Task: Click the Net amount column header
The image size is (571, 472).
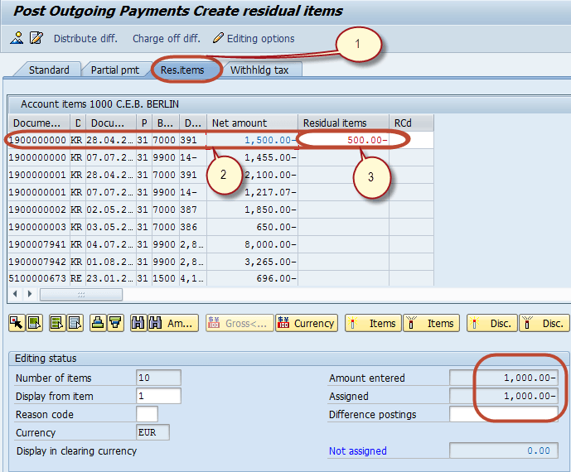Action: pyautogui.click(x=252, y=123)
